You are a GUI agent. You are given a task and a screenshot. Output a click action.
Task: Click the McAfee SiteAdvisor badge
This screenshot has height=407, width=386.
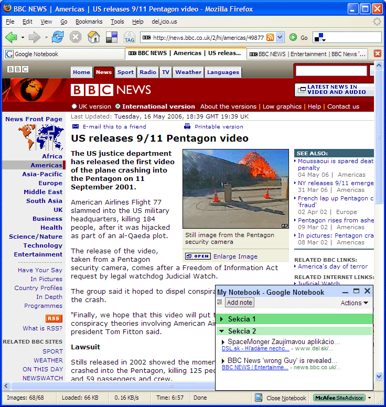pos(339,398)
